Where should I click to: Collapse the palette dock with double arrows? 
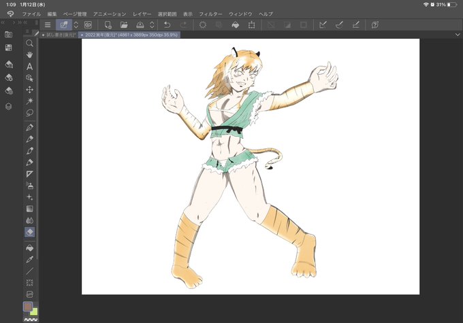[3, 22]
